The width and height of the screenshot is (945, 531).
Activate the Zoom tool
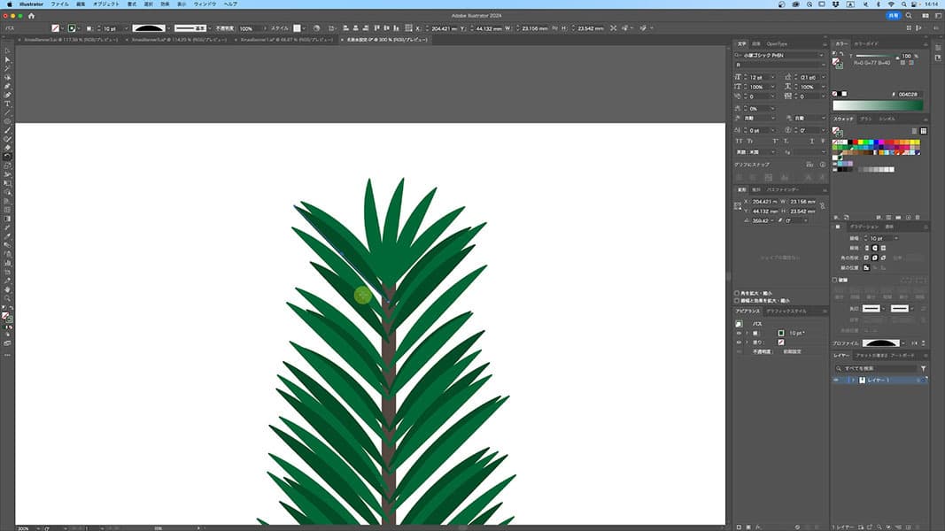click(x=7, y=298)
